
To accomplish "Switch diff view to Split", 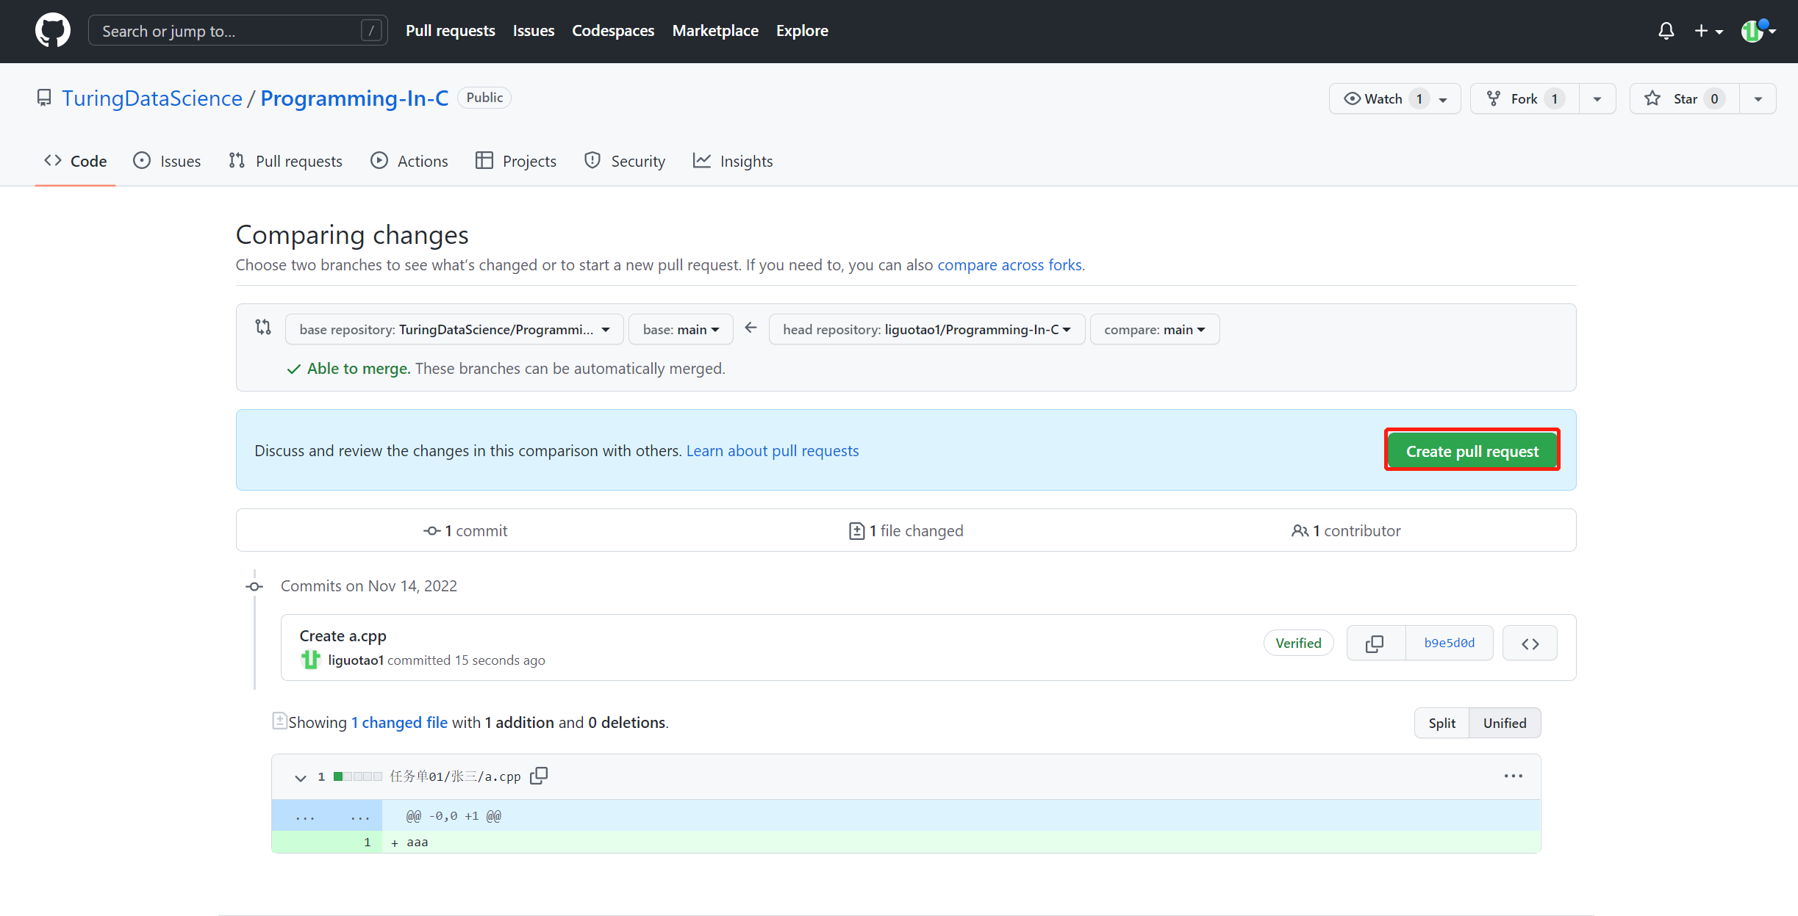I will [x=1441, y=723].
